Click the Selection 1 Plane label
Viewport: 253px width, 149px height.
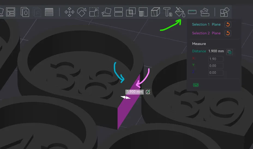[206, 25]
